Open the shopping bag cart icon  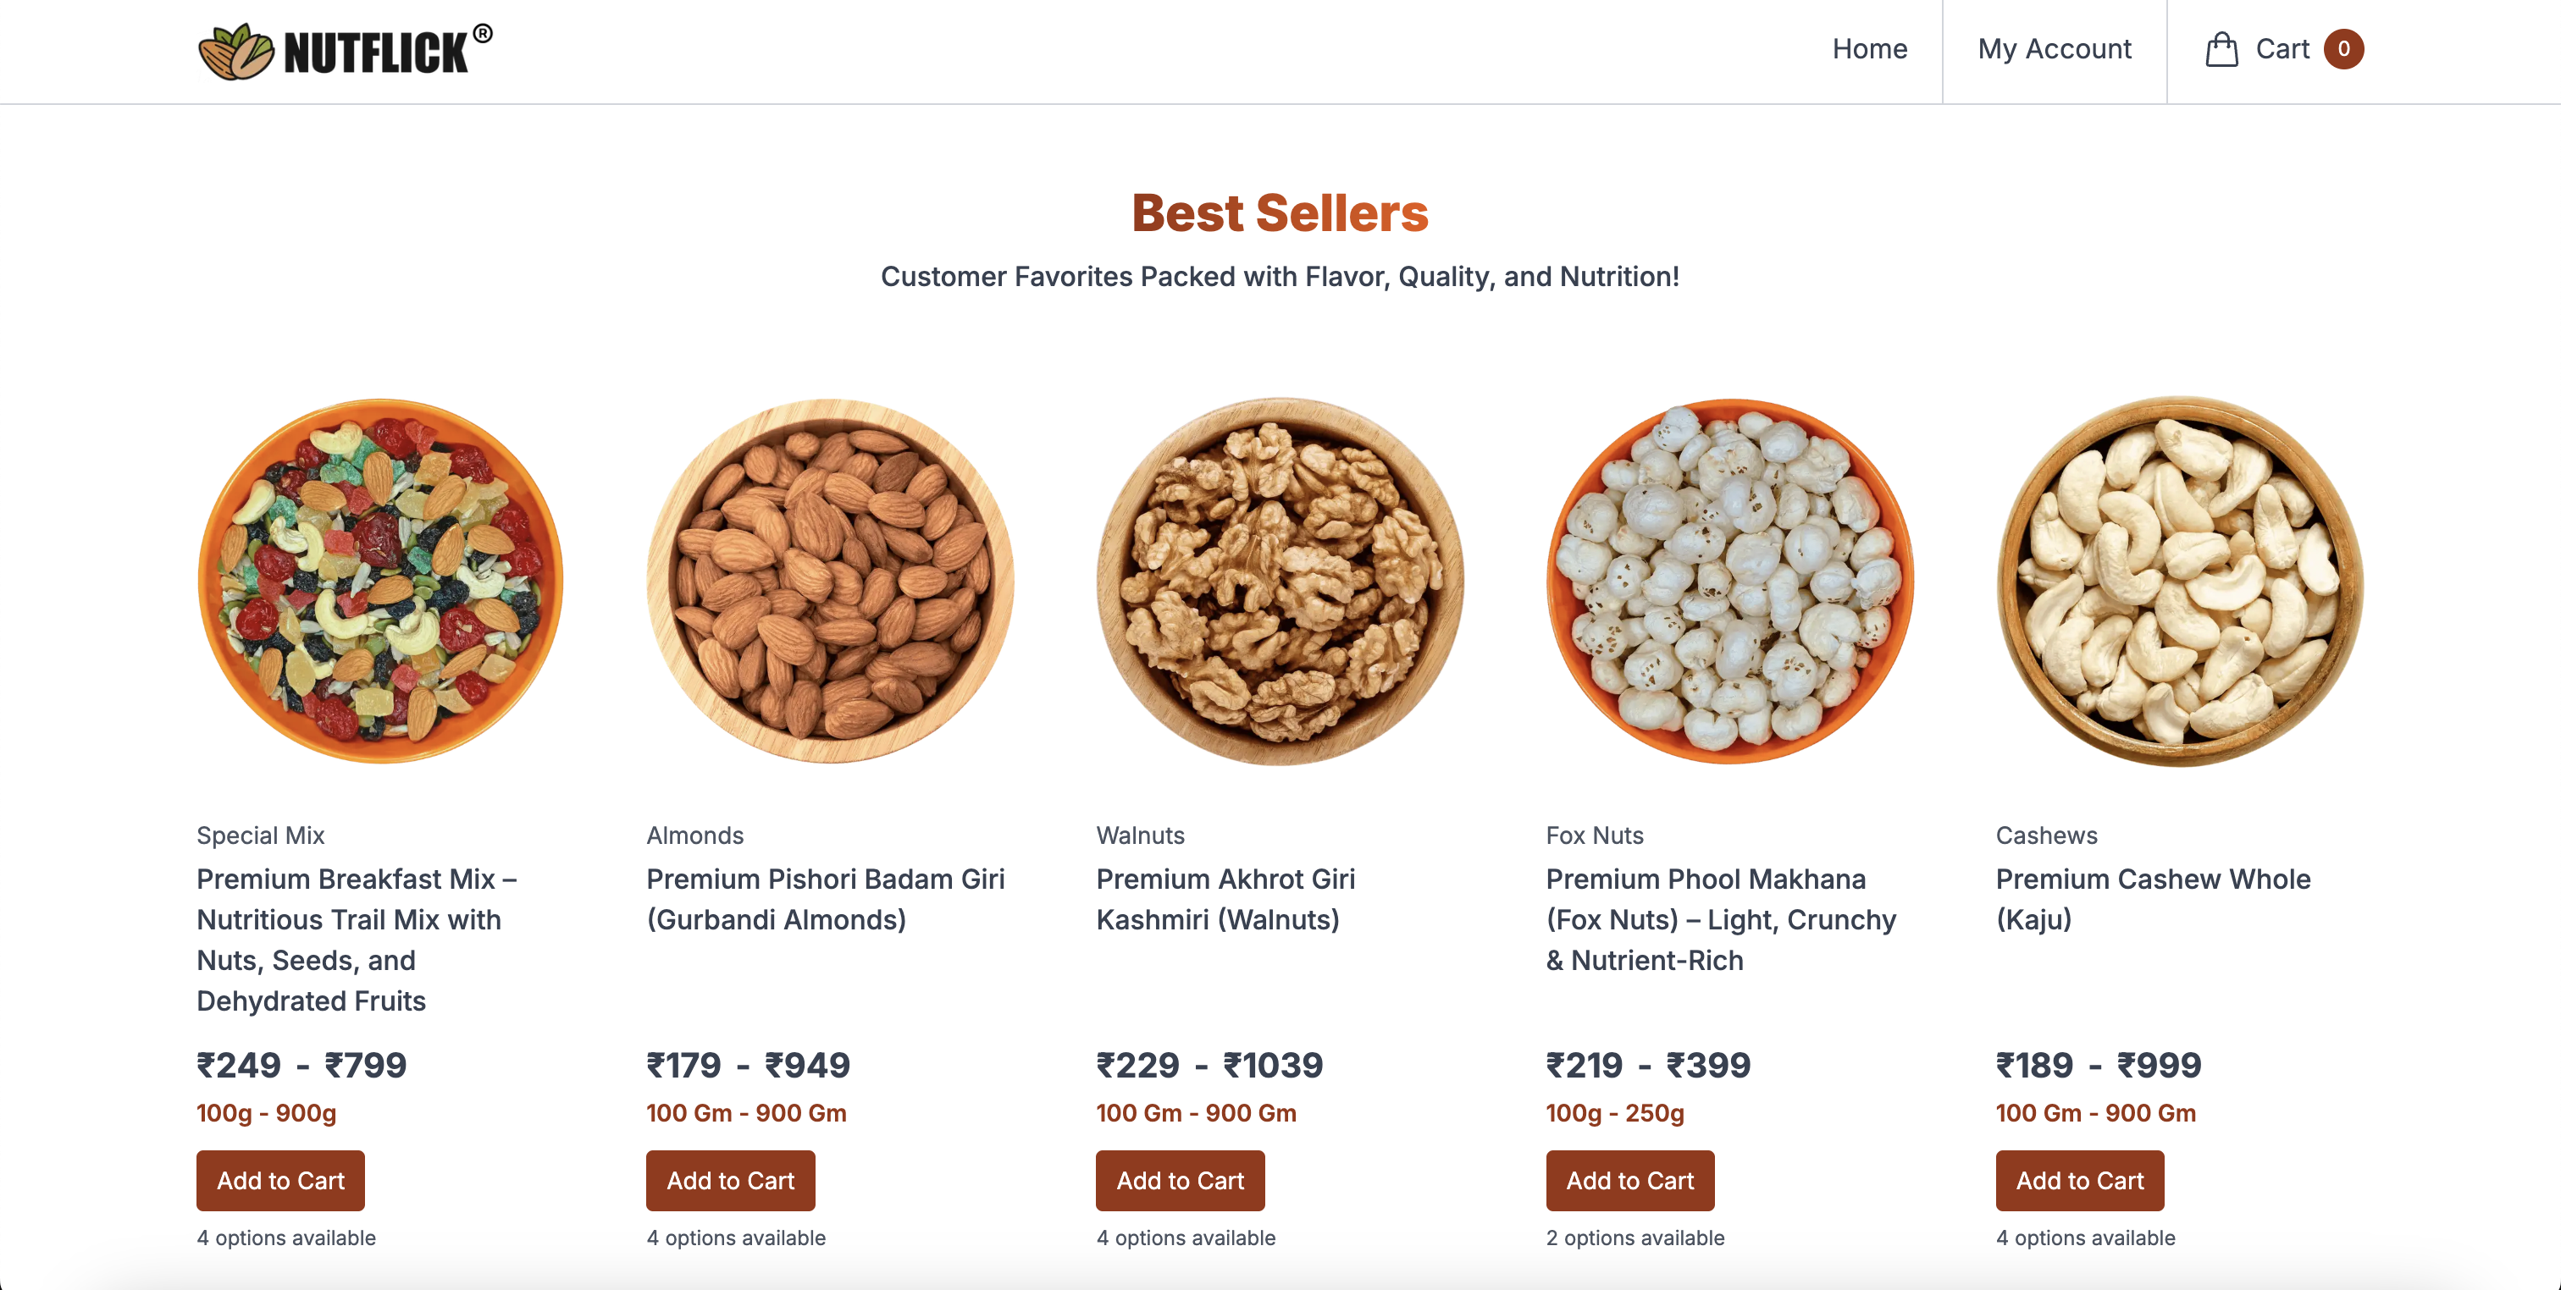pyautogui.click(x=2221, y=50)
